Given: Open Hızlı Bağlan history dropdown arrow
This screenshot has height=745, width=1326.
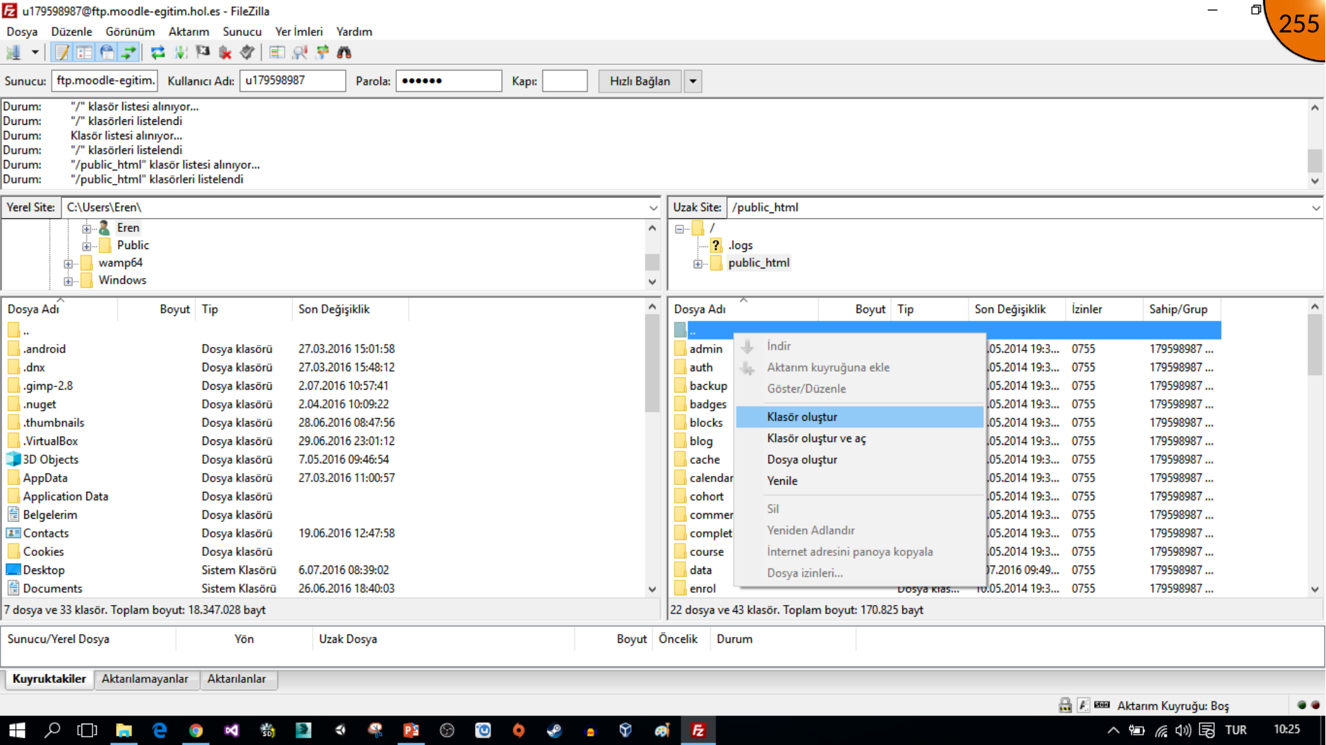Looking at the screenshot, I should [692, 81].
